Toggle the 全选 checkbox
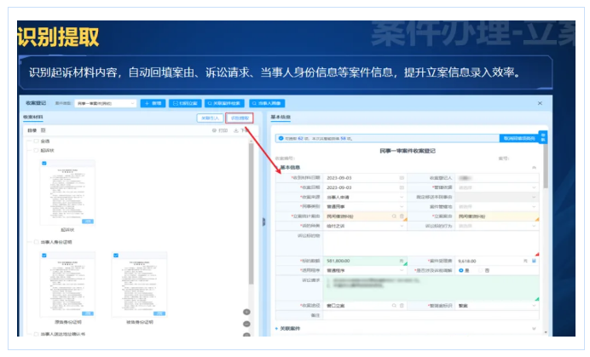This screenshot has height=357, width=590. (x=36, y=141)
